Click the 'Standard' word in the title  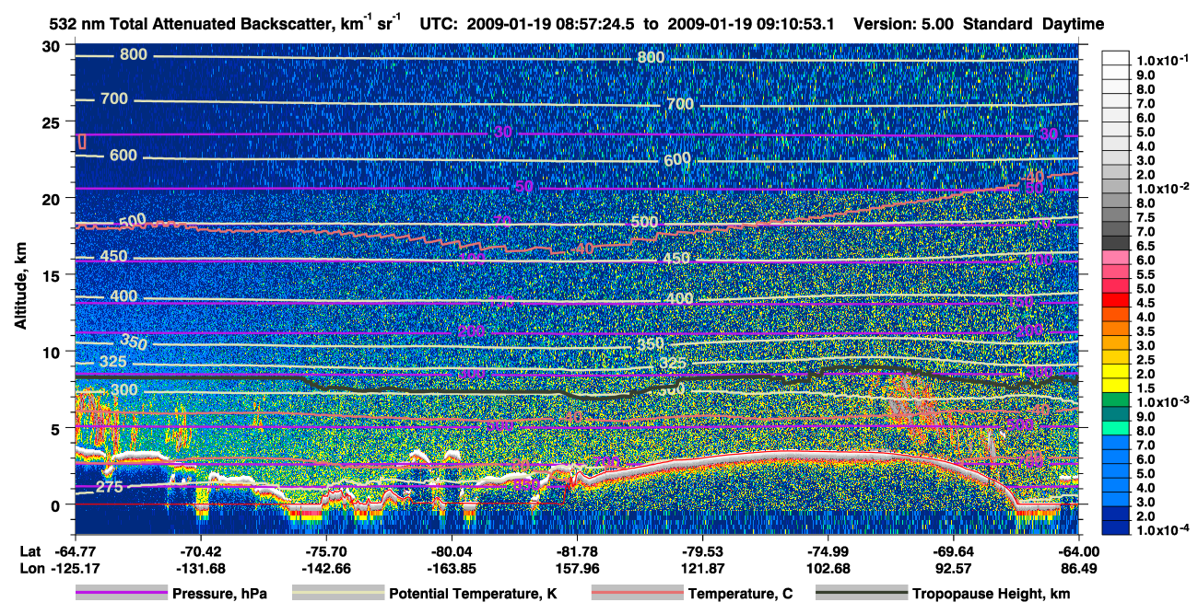(999, 23)
